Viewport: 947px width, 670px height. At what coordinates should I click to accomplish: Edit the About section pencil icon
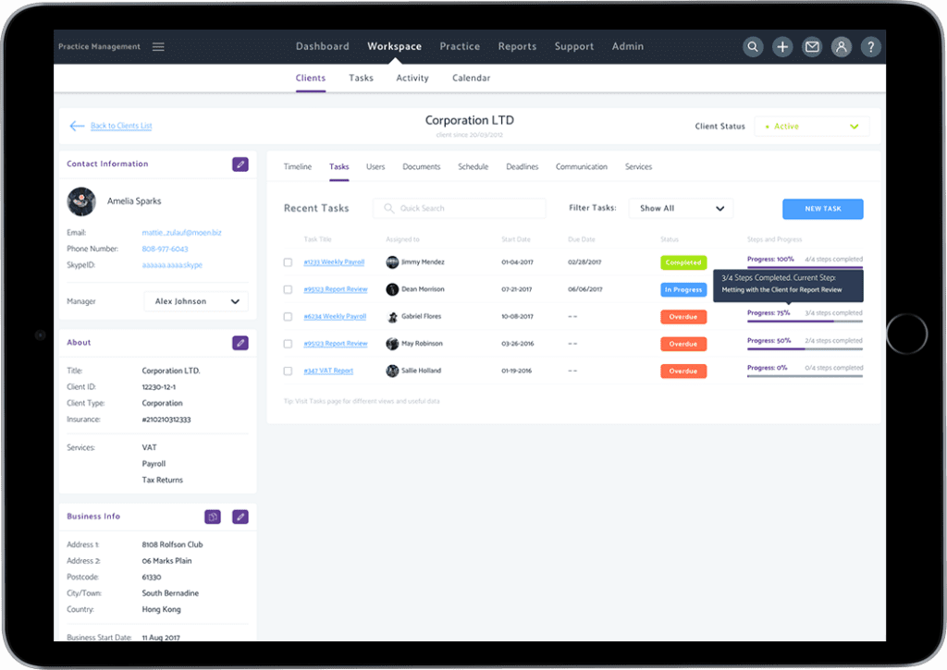coord(240,343)
